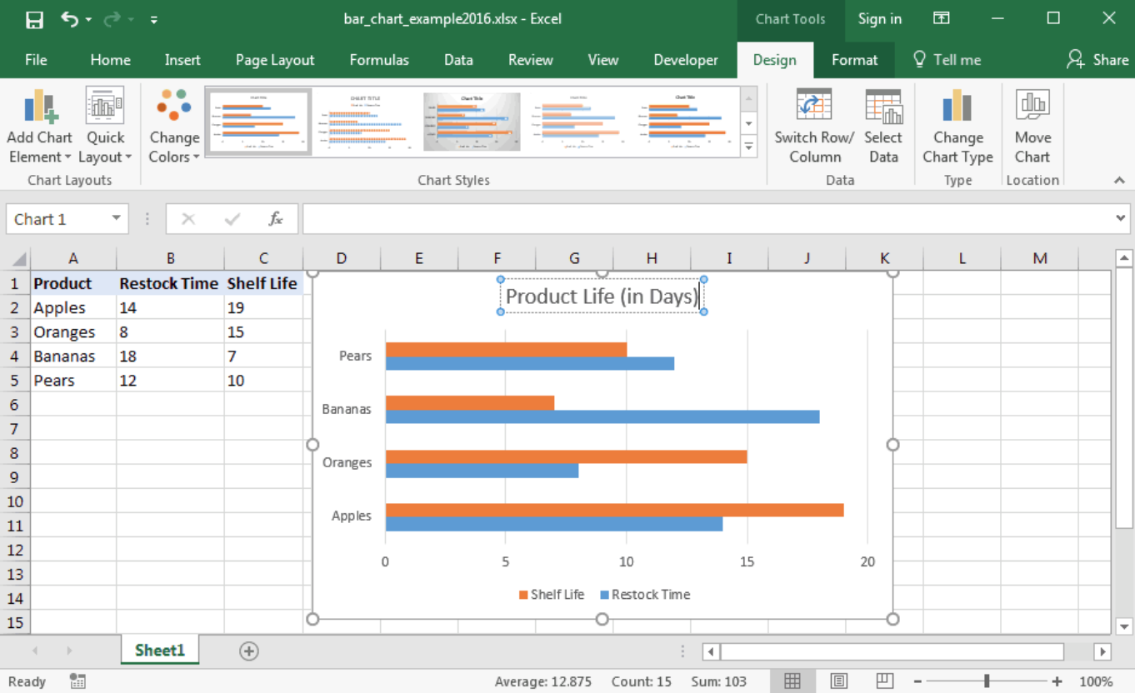Switch to the Review tab
Image resolution: width=1135 pixels, height=693 pixels.
pos(531,60)
